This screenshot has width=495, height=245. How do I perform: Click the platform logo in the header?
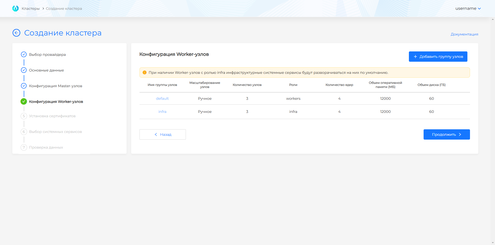pos(15,8)
